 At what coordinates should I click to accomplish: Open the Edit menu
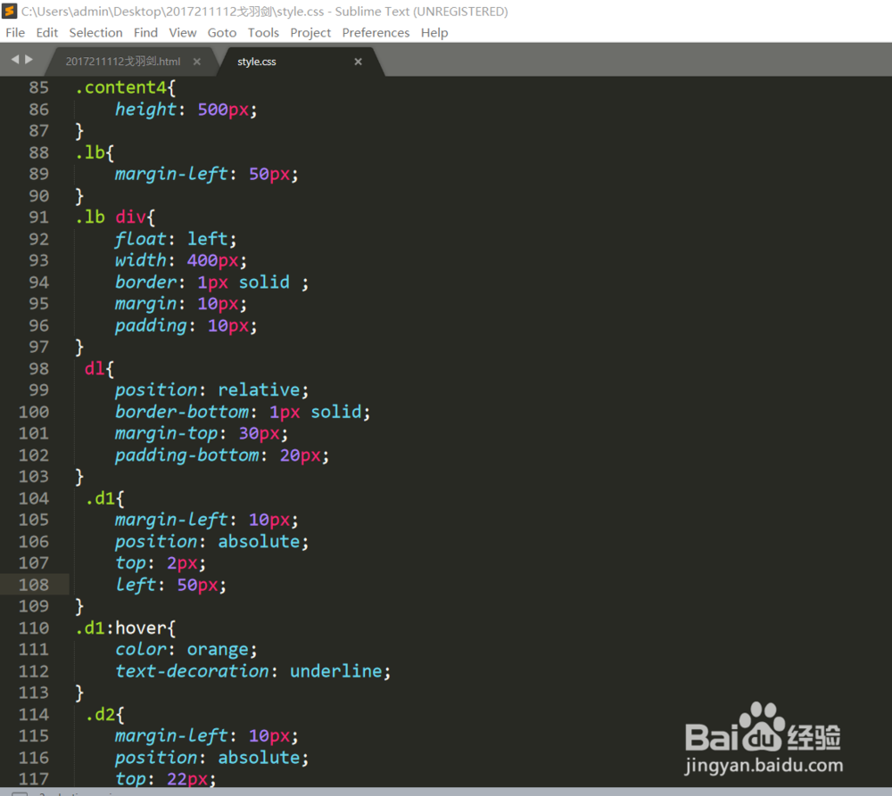tap(46, 33)
